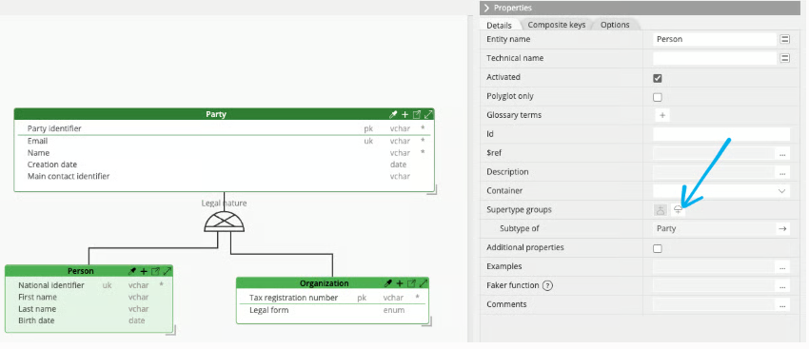The image size is (809, 349).
Task: Collapse the Properties panel header arrow
Action: tap(486, 9)
